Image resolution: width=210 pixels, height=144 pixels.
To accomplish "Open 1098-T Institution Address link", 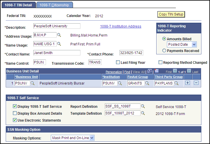I will pyautogui.click(x=121, y=26).
